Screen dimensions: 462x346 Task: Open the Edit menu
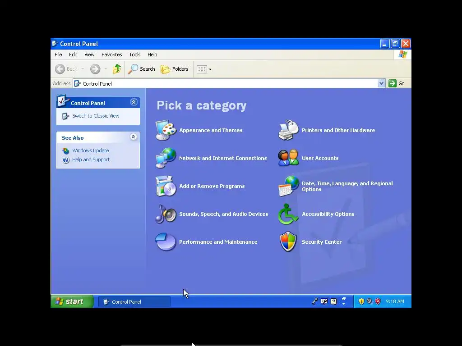pyautogui.click(x=73, y=55)
